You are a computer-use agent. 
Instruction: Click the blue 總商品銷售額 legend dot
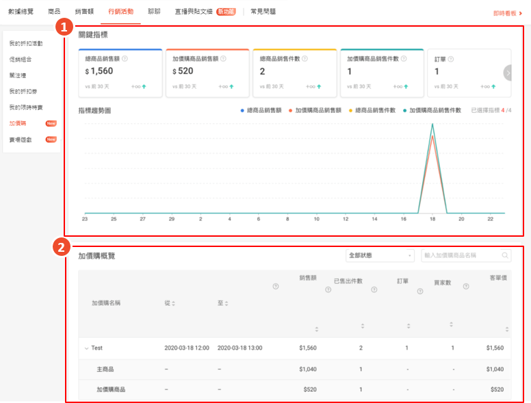click(243, 110)
